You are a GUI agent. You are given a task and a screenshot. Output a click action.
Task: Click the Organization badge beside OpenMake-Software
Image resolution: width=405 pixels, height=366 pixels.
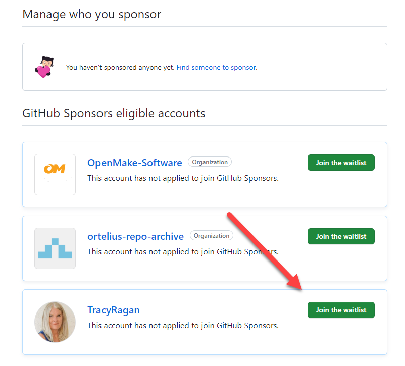tap(210, 162)
